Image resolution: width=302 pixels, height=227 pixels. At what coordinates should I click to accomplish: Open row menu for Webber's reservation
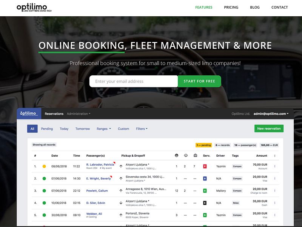(275, 215)
